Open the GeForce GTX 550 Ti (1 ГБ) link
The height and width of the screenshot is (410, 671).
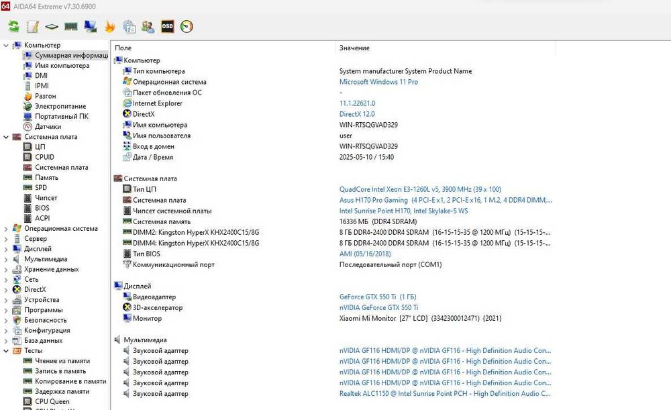pos(378,297)
